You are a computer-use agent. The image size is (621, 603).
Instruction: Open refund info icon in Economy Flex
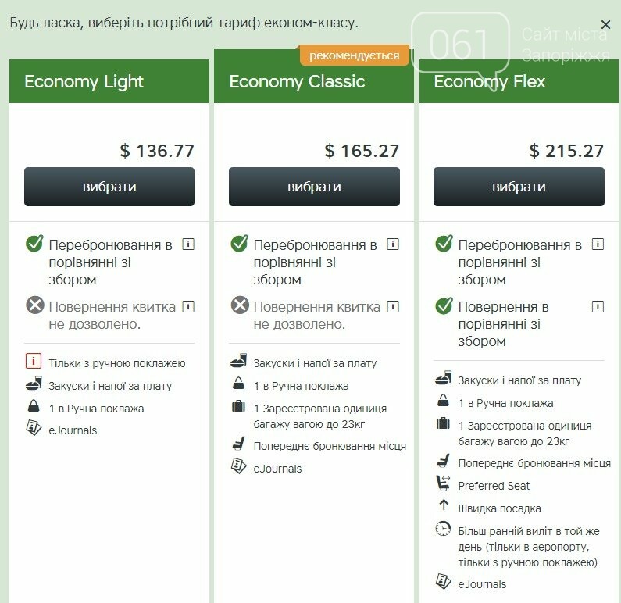(x=598, y=306)
